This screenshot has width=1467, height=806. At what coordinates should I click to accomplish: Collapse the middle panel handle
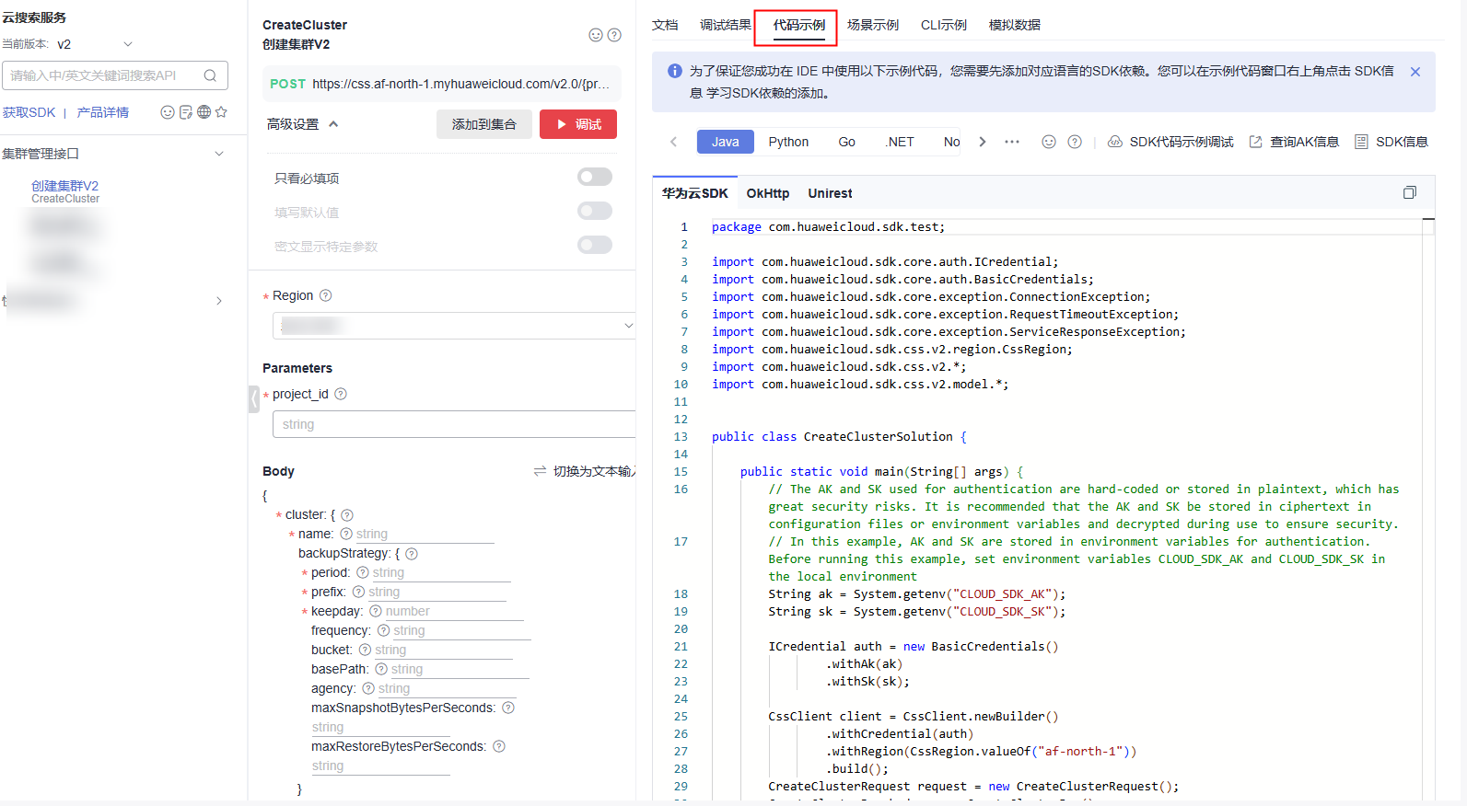pyautogui.click(x=254, y=398)
